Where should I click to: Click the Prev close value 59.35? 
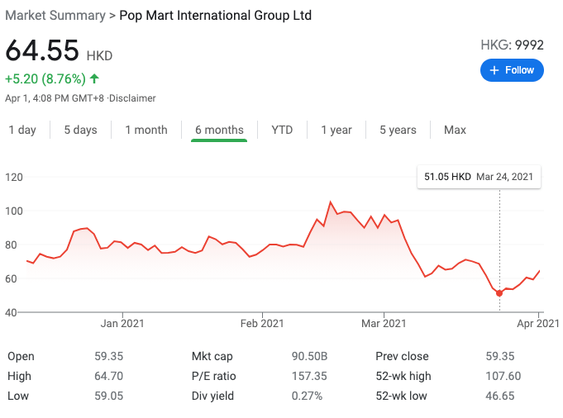tap(500, 356)
